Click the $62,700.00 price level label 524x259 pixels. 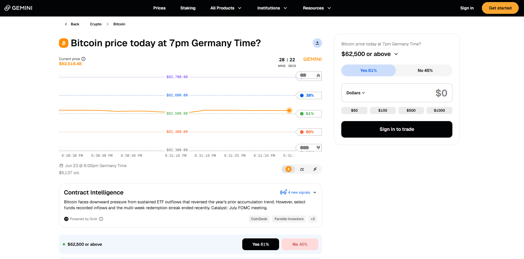click(177, 77)
